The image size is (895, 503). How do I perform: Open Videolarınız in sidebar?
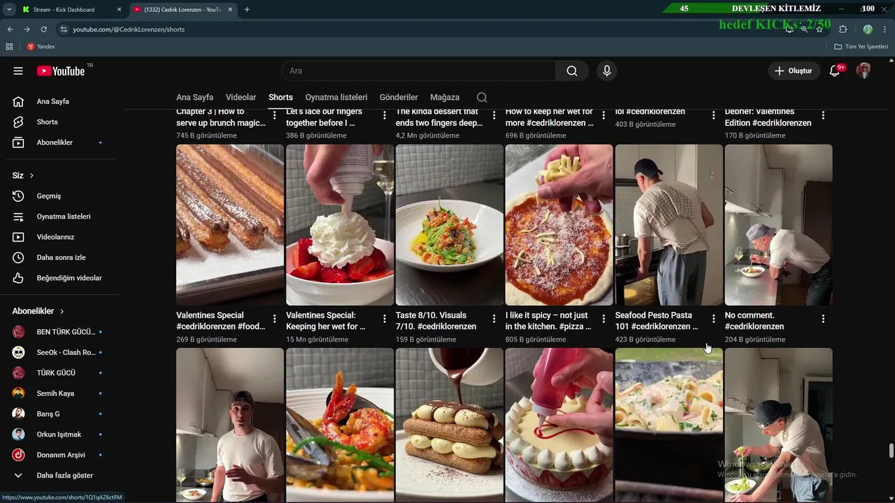tap(59, 237)
